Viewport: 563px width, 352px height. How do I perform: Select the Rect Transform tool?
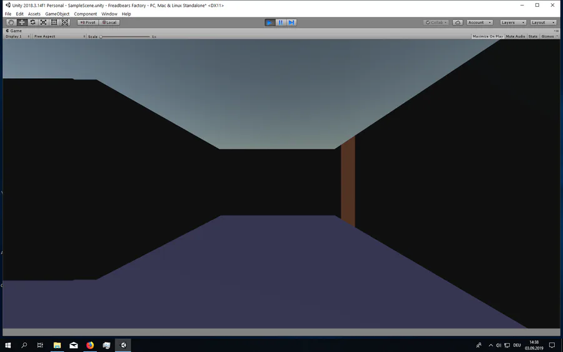[54, 23]
